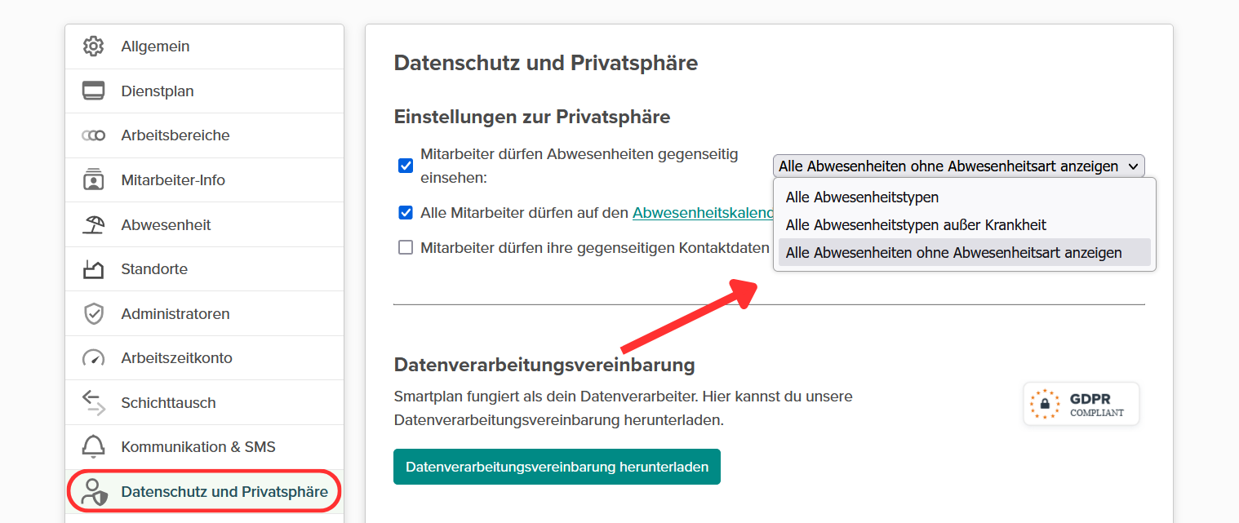Go to Datenschutz und Privatsphäre section

tap(224, 492)
